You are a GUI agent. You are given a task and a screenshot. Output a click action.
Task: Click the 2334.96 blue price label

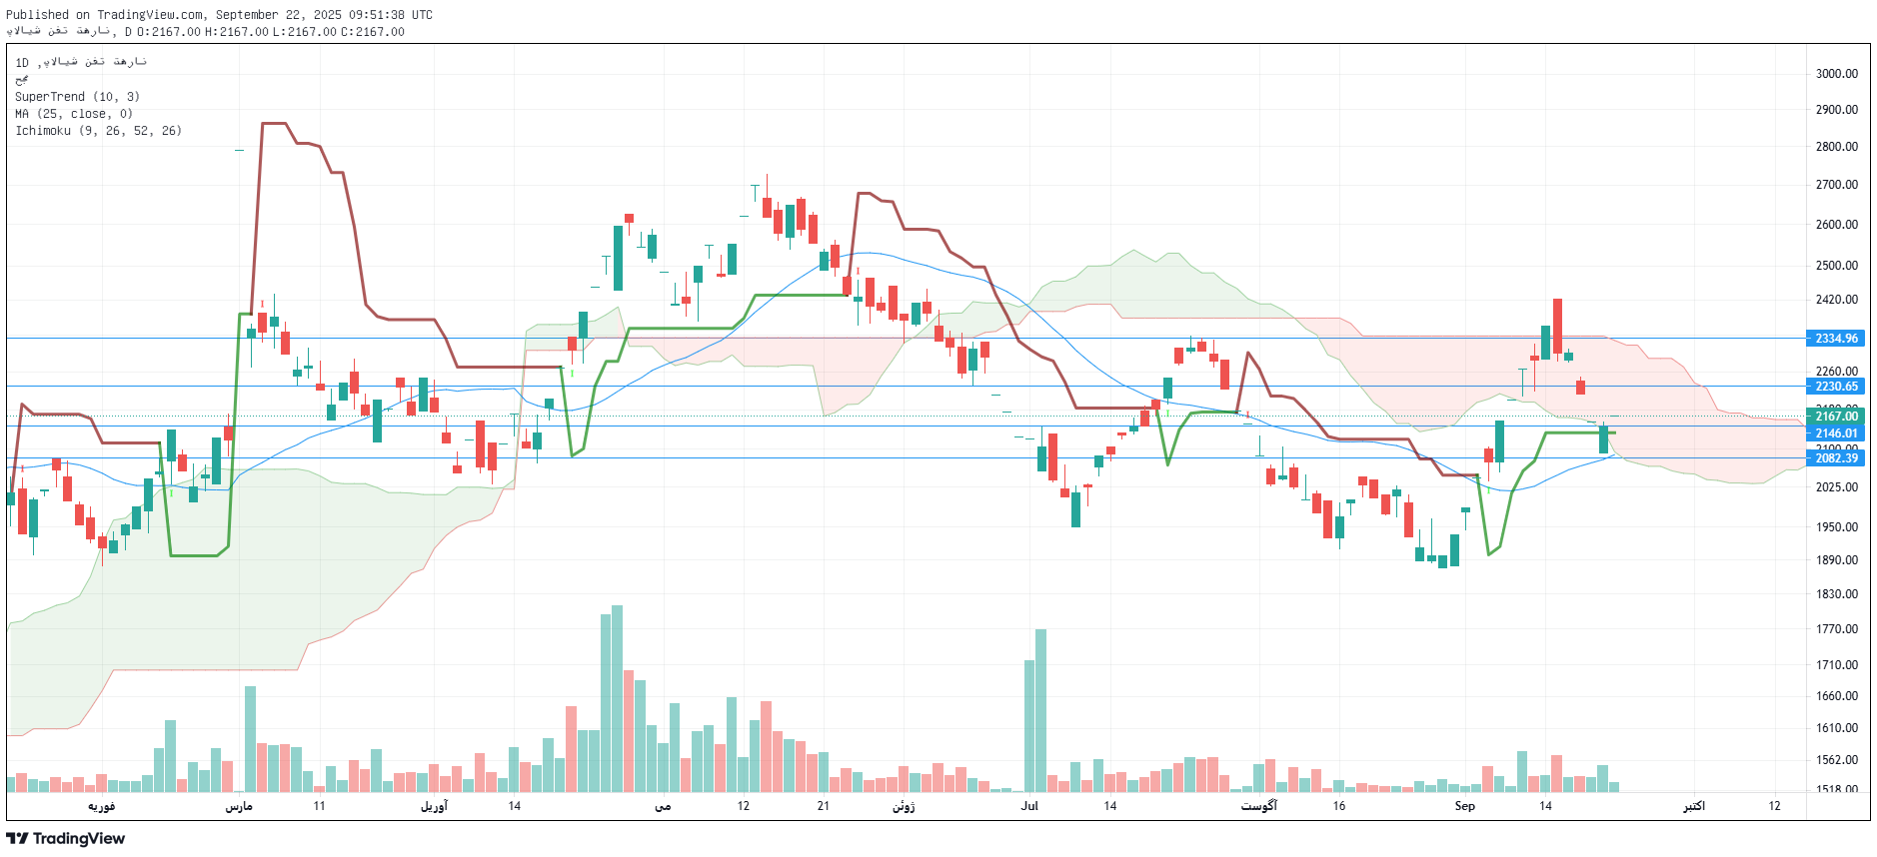coord(1835,339)
